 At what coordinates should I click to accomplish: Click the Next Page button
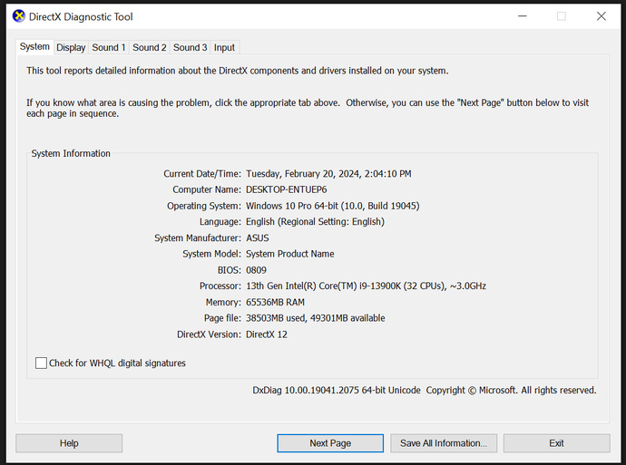tap(330, 443)
